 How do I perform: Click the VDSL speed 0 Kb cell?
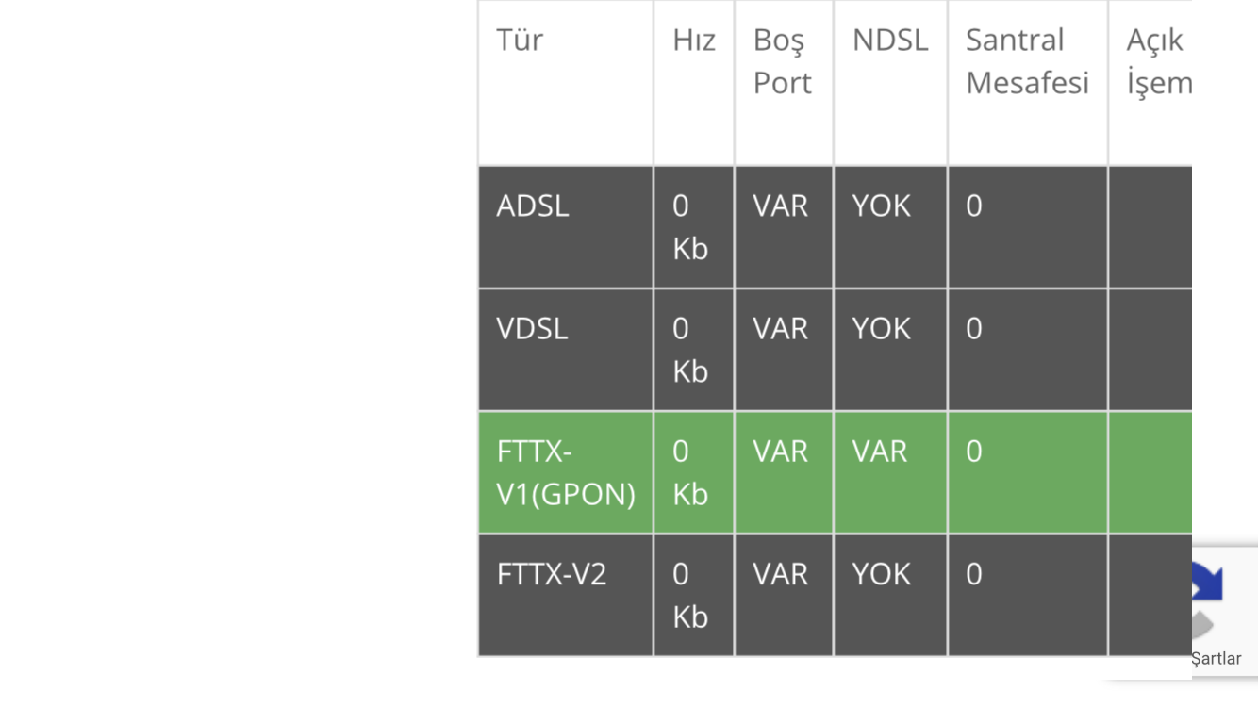(689, 350)
